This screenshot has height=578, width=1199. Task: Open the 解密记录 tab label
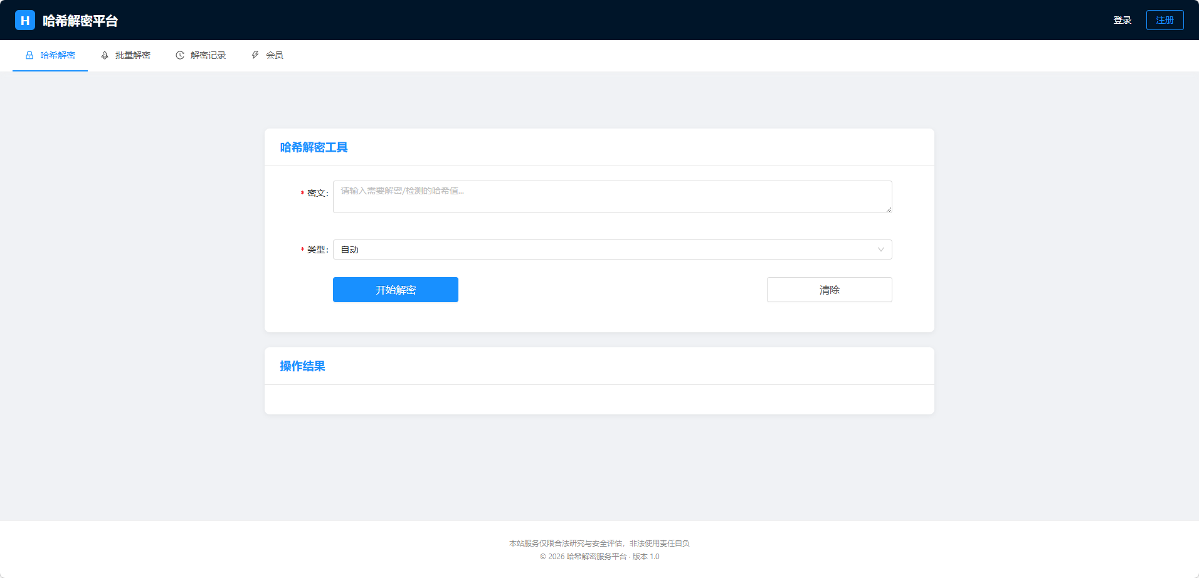click(208, 55)
